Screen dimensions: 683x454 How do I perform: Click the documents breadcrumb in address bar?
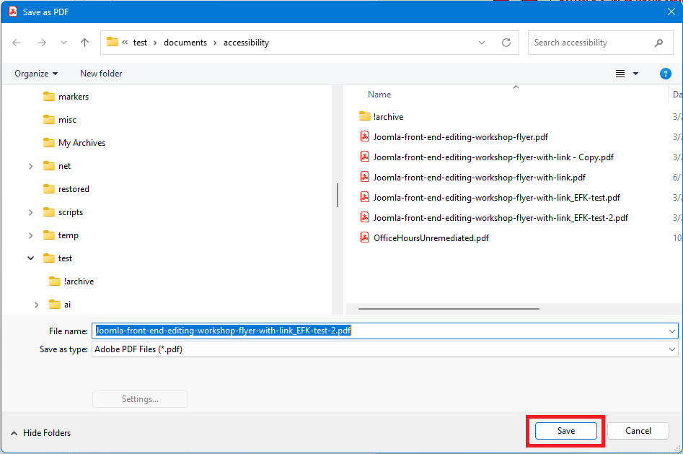pos(185,43)
